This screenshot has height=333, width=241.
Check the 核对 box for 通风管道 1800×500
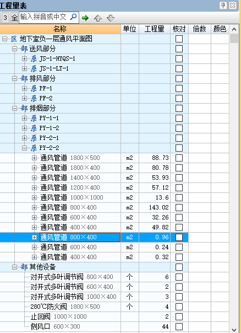(179, 158)
